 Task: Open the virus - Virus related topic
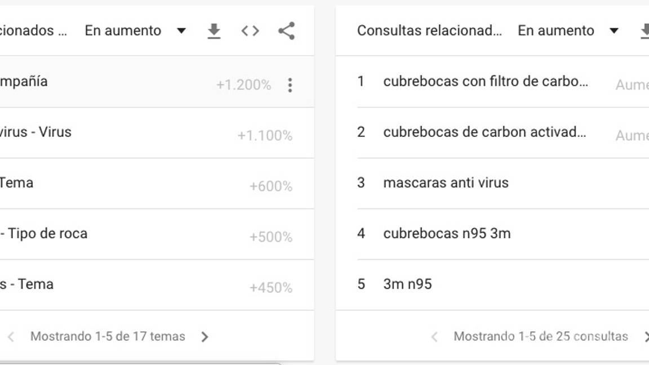tap(37, 131)
